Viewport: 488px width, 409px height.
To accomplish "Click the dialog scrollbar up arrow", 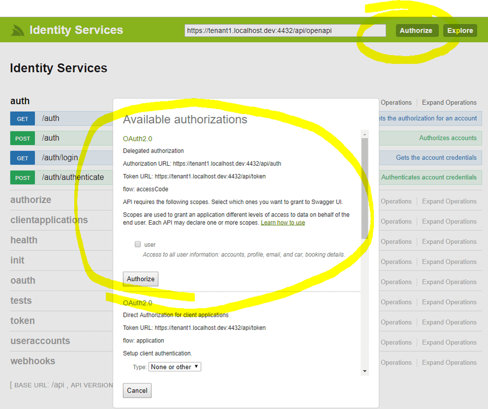I will [365, 134].
